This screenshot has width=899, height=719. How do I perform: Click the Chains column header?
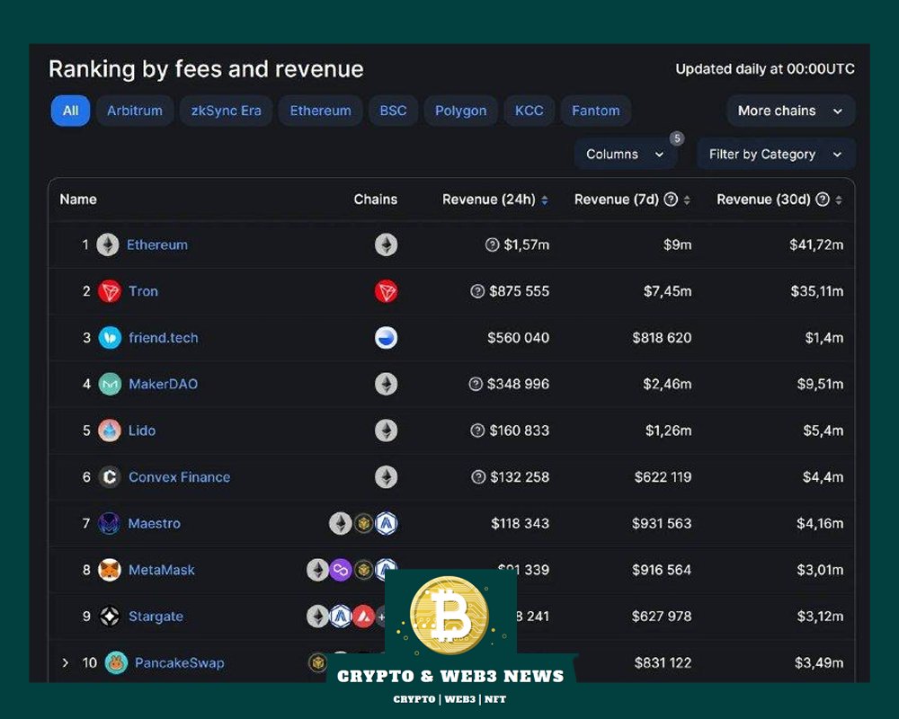[376, 200]
